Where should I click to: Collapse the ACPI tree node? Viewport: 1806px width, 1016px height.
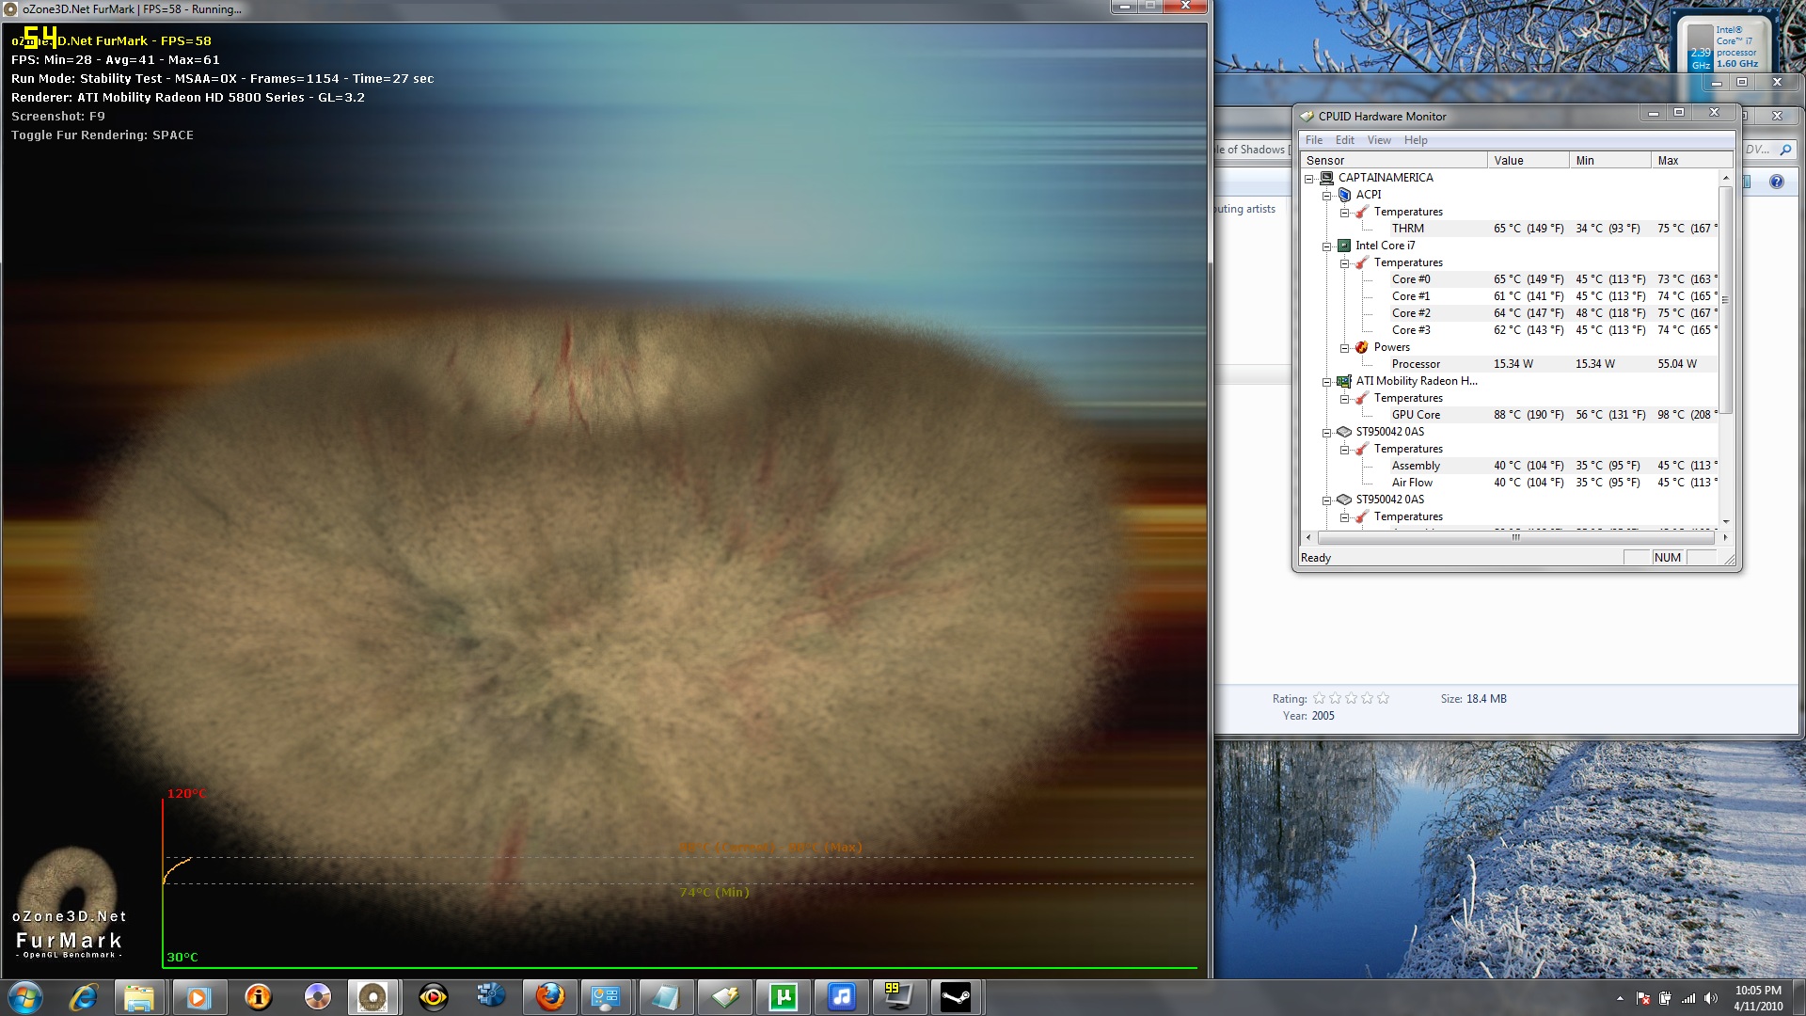(x=1326, y=196)
